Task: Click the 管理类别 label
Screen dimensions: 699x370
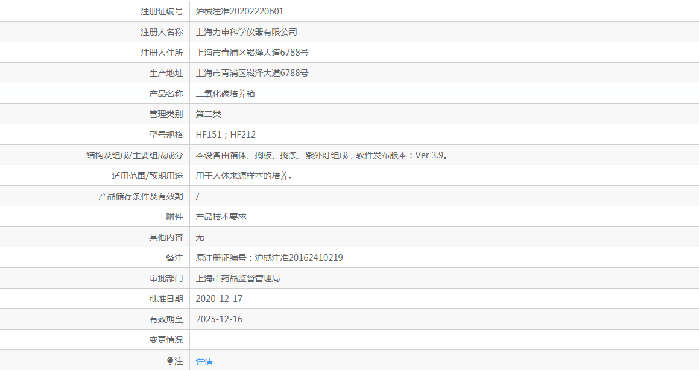Action: [x=166, y=114]
